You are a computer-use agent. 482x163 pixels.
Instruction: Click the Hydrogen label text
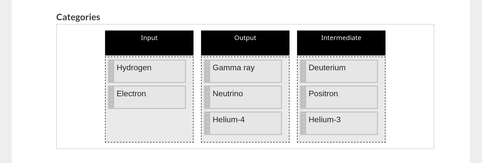tap(134, 68)
